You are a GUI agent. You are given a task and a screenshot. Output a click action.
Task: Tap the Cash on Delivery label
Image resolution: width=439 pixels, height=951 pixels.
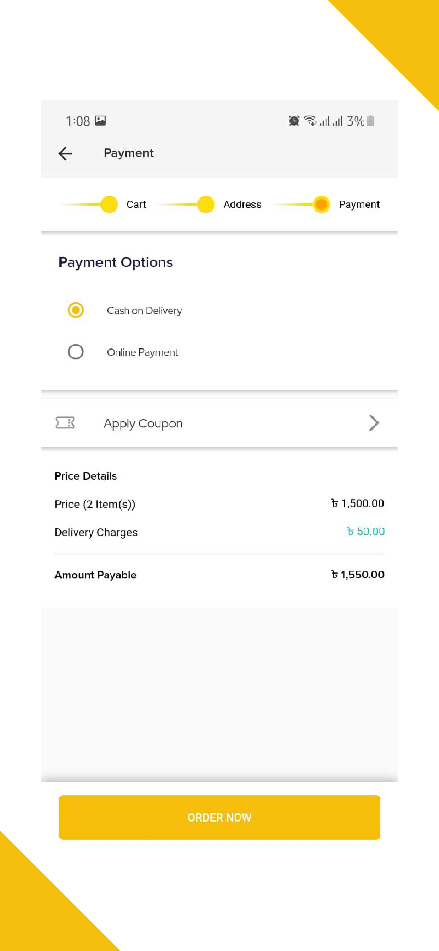coord(144,311)
